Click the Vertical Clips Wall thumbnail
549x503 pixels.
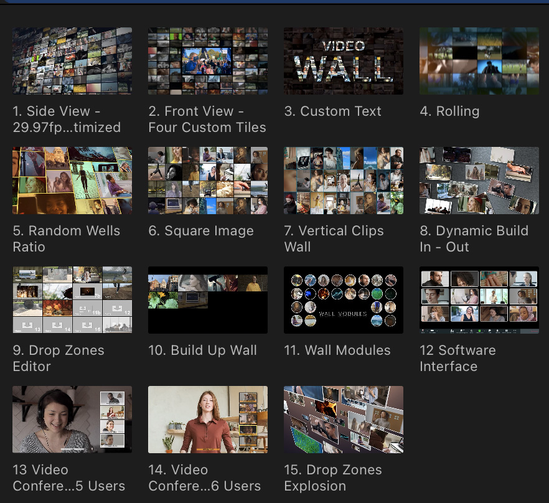344,181
